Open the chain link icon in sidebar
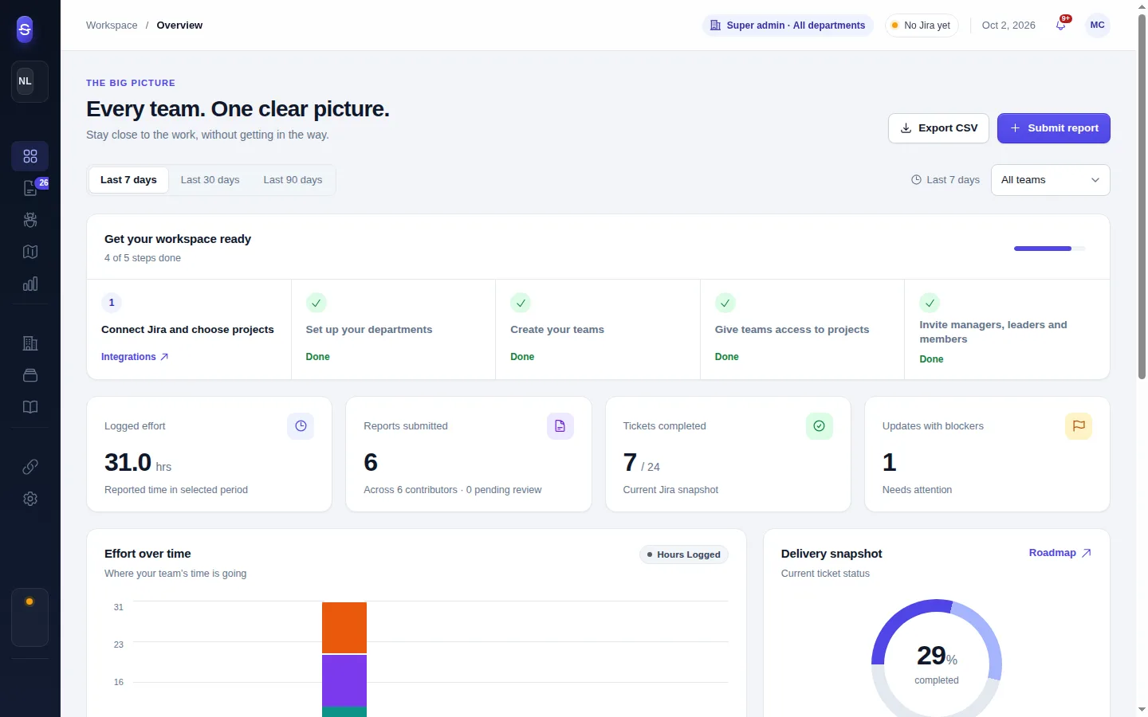 tap(30, 467)
